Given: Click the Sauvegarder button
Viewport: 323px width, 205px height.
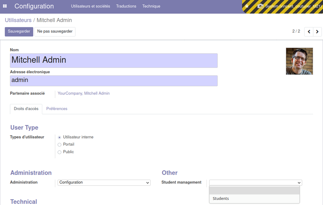Looking at the screenshot, I should 19,31.
